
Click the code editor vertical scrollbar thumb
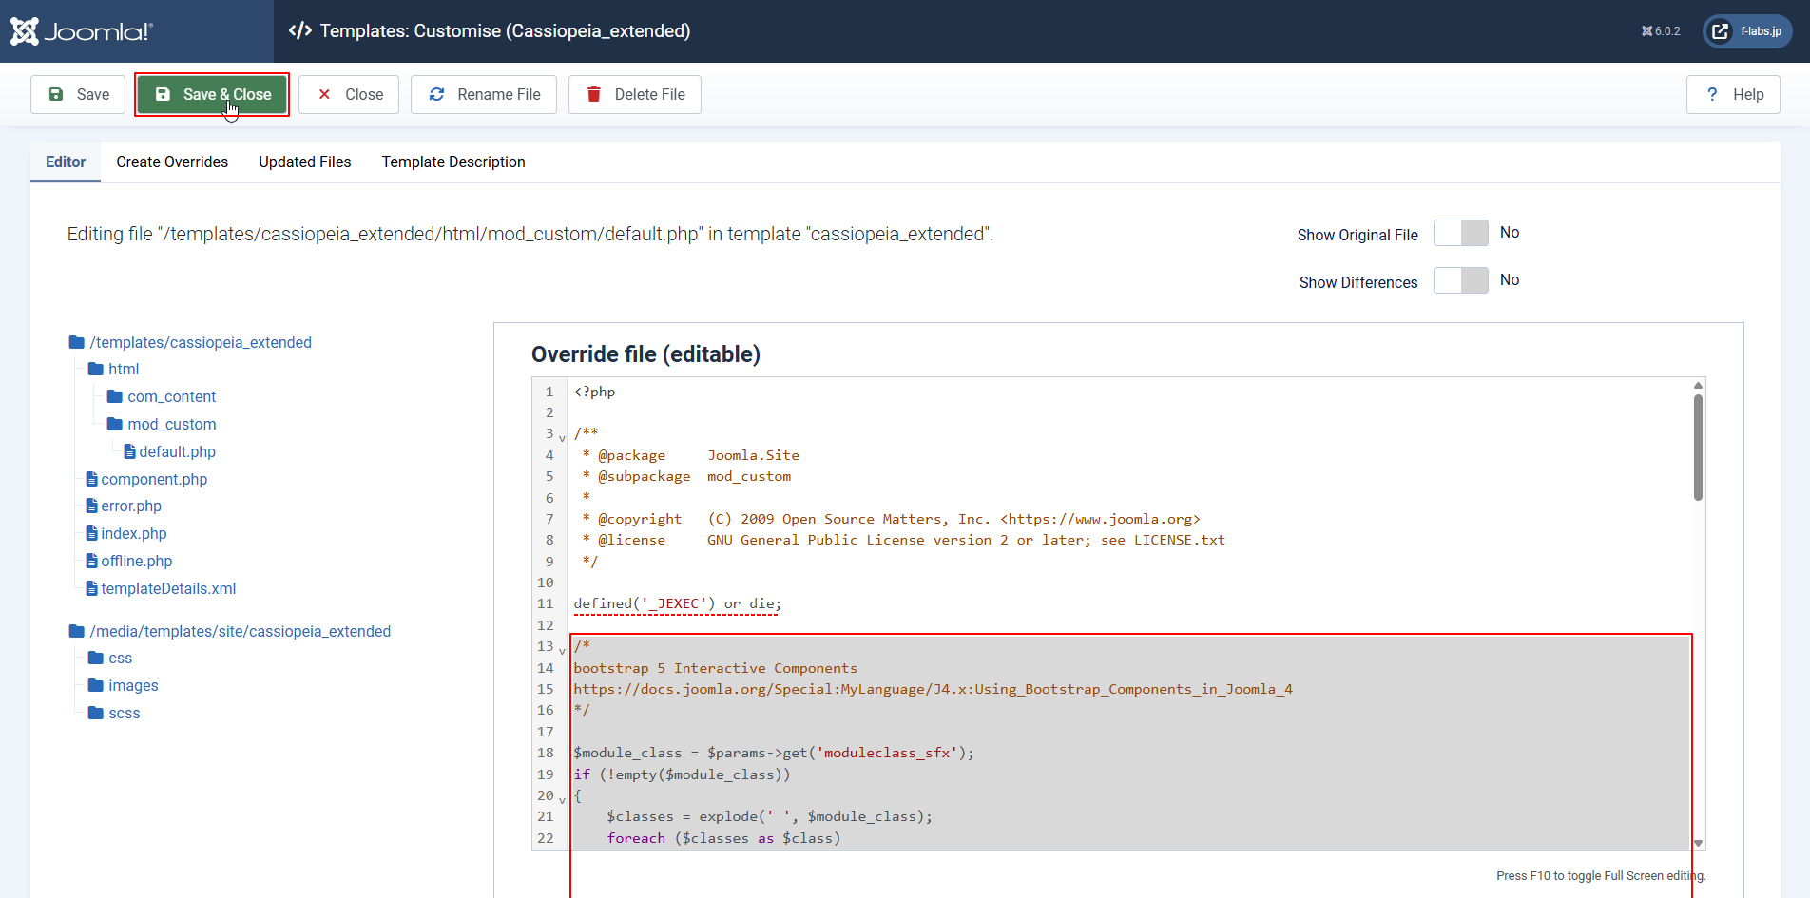[1698, 447]
